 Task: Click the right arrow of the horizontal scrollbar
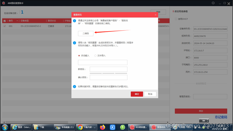168,122
